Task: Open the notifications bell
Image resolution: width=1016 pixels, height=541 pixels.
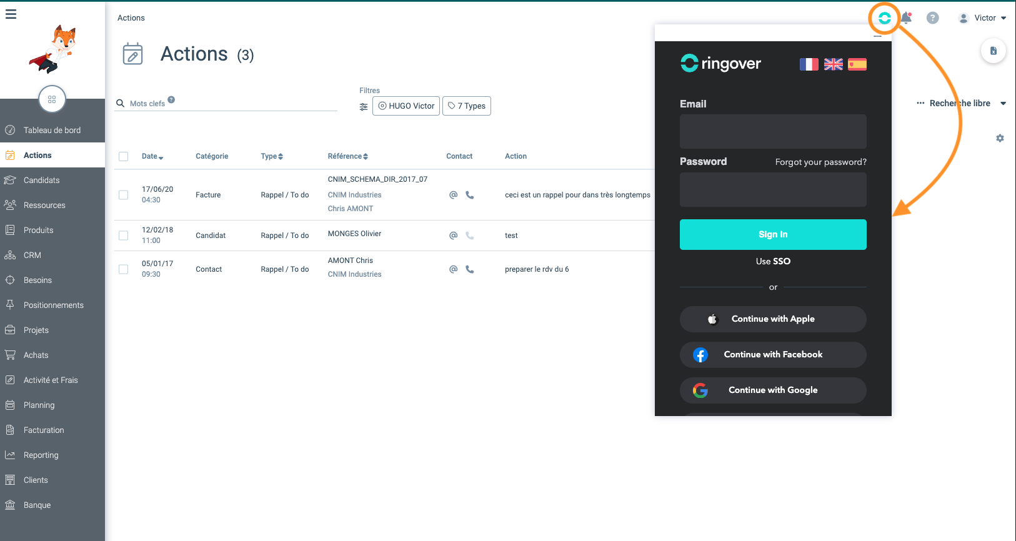Action: [906, 18]
